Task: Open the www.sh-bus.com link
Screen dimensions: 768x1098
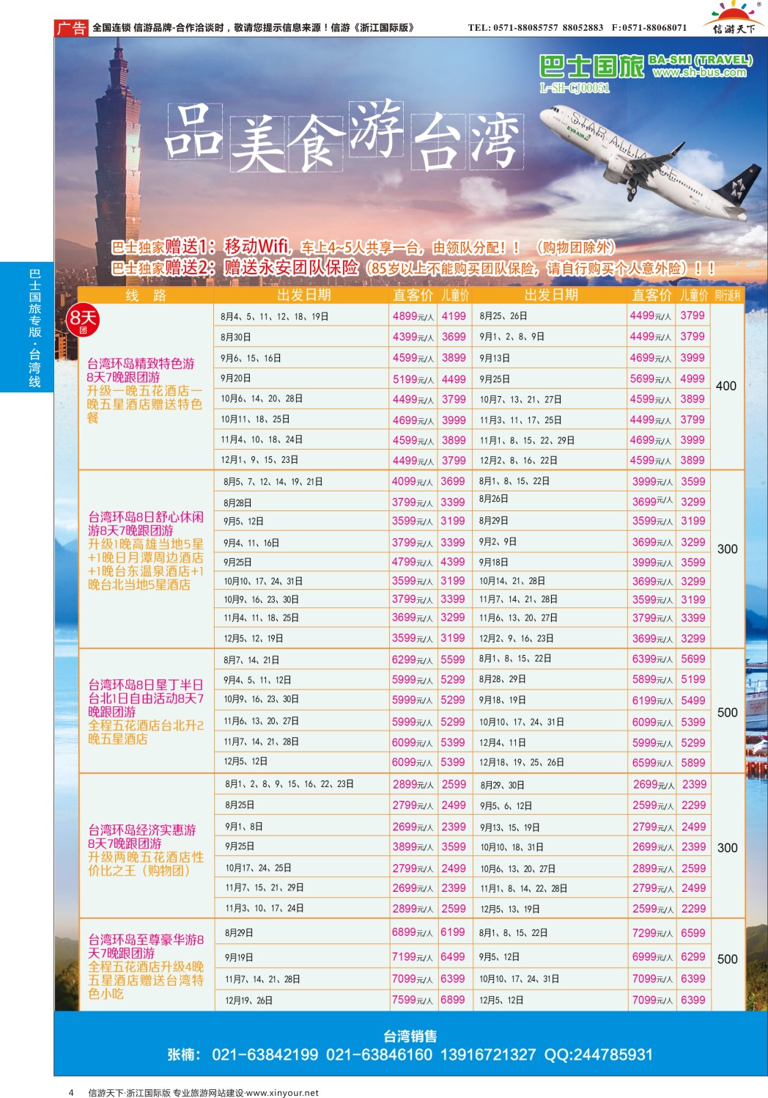Action: (700, 73)
